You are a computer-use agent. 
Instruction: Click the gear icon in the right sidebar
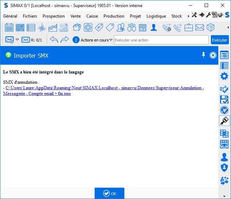224,76
